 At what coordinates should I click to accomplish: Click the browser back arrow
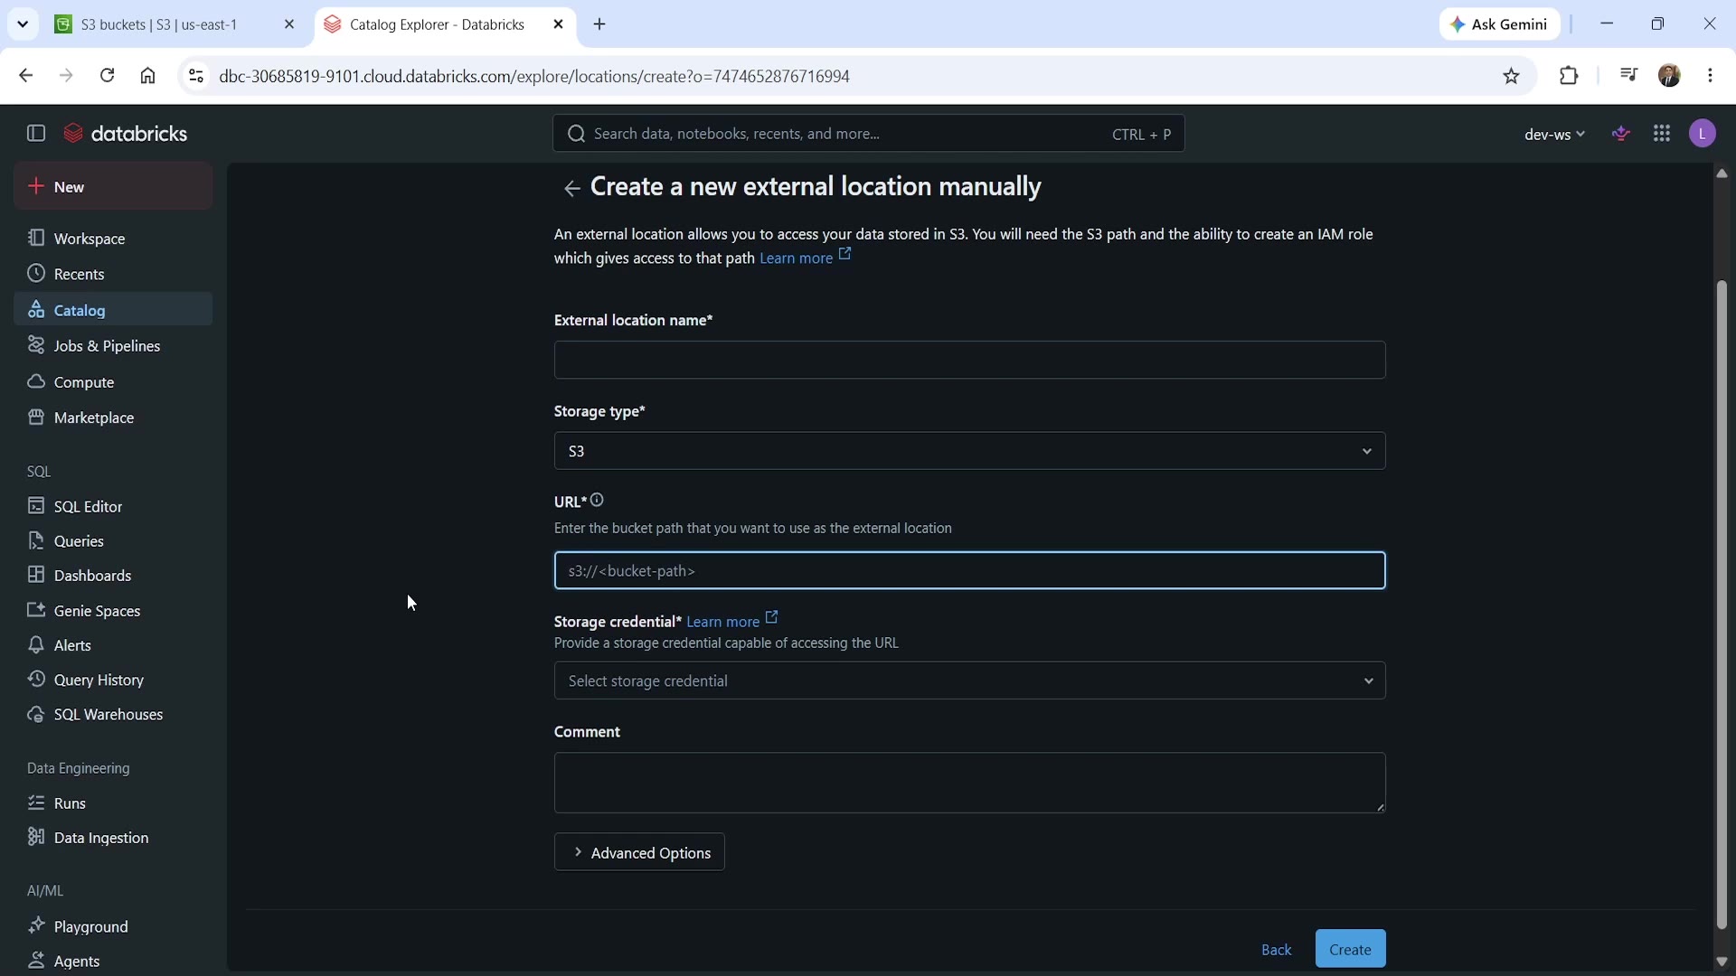coord(25,76)
